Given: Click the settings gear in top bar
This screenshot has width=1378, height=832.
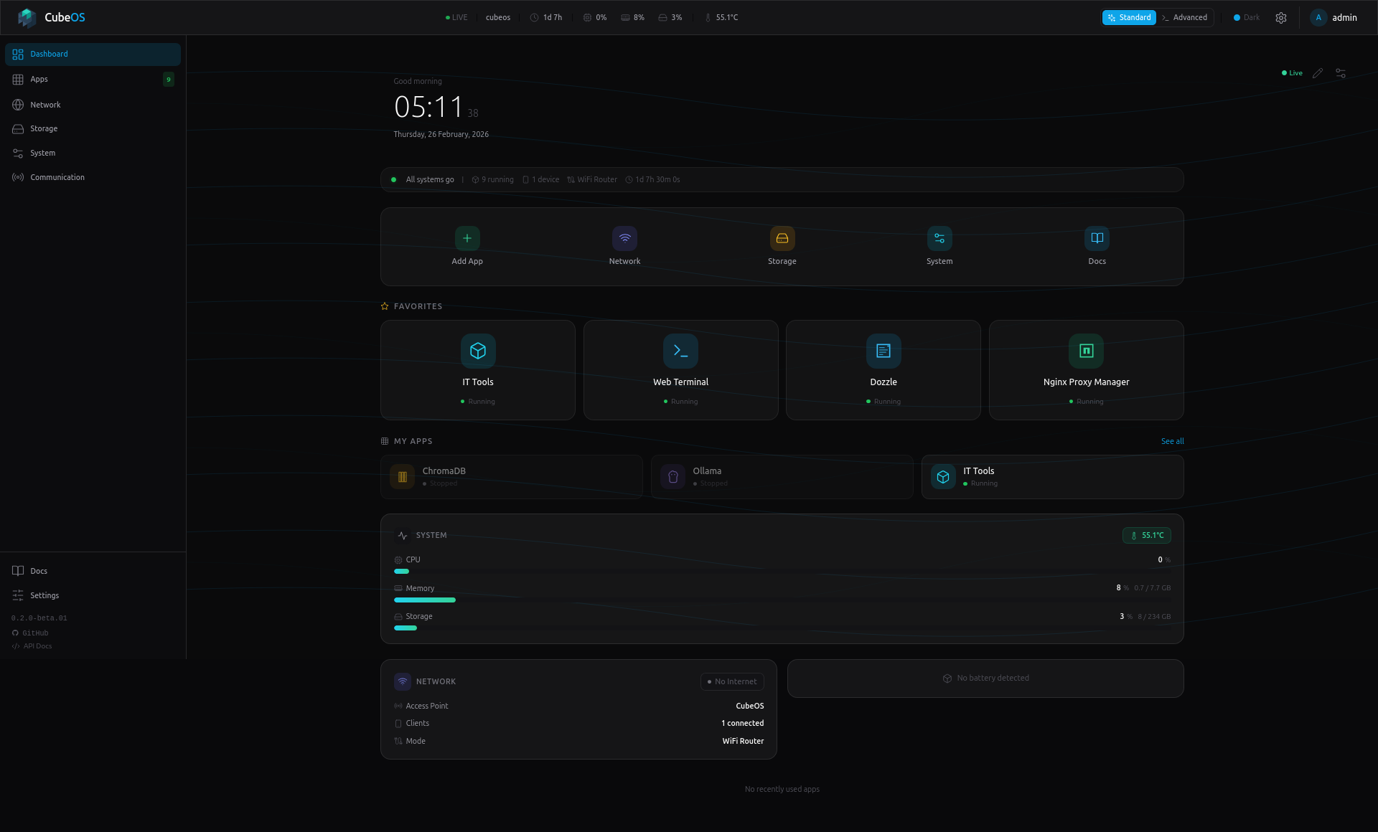Looking at the screenshot, I should click(1281, 18).
